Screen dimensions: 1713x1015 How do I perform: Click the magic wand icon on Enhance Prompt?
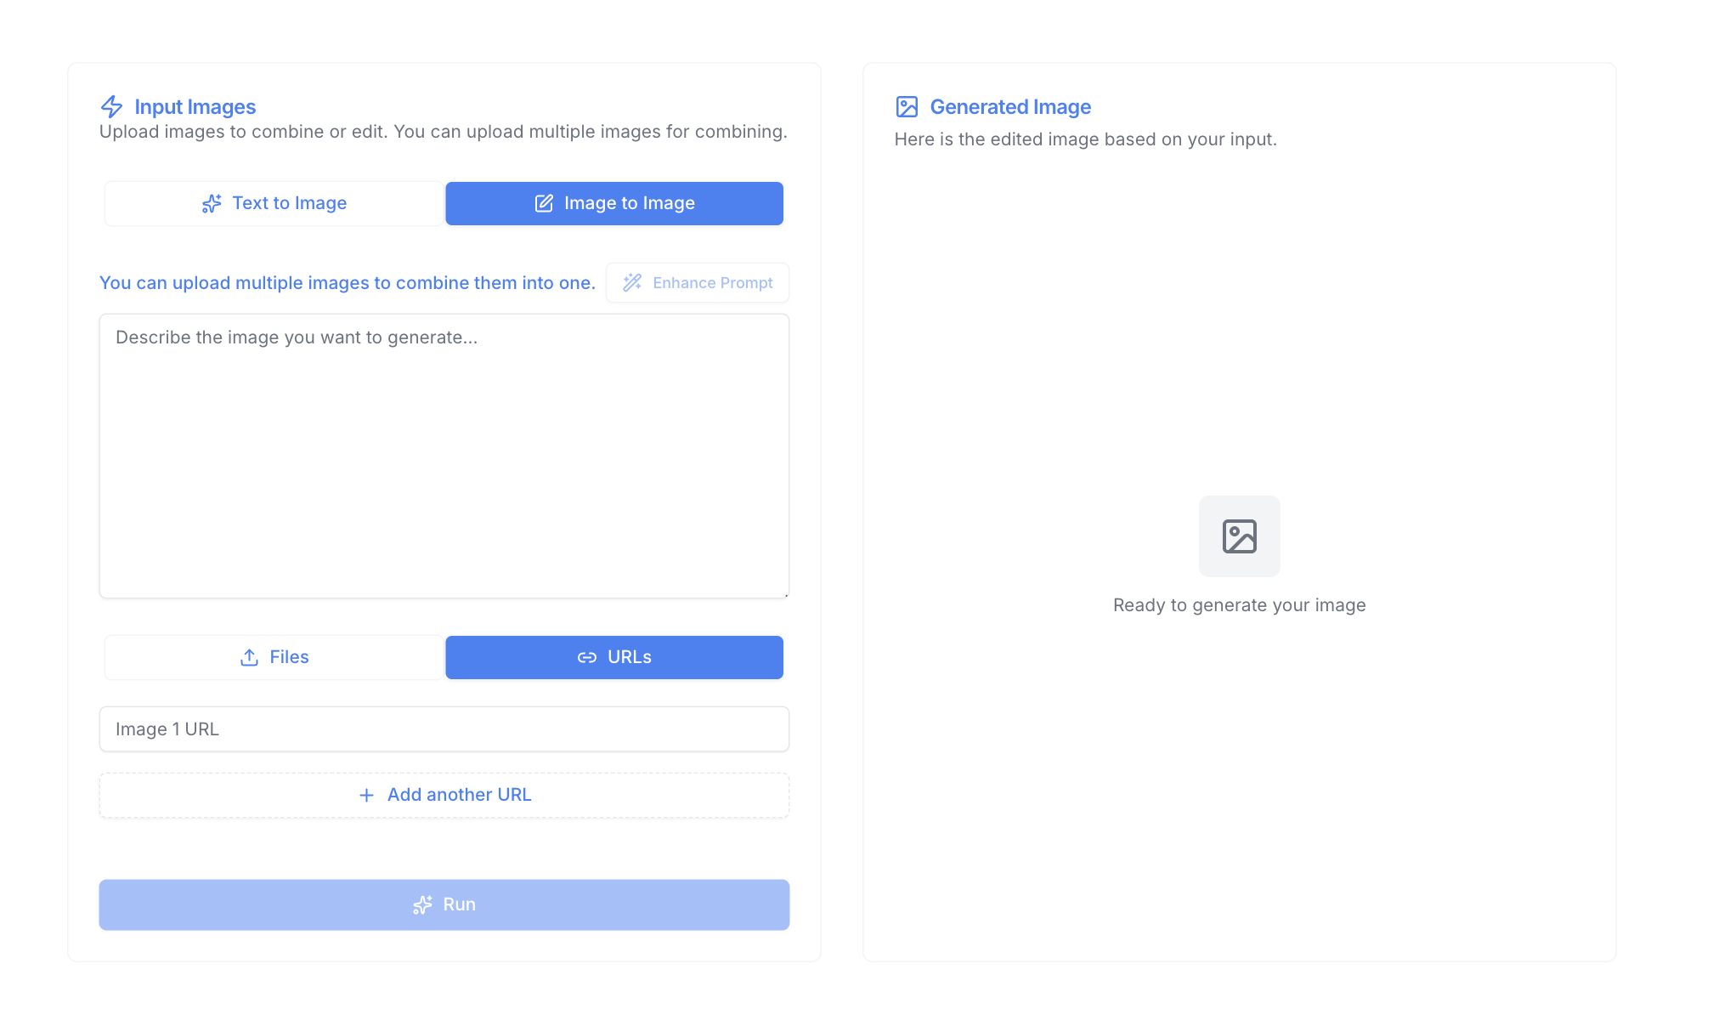click(632, 283)
